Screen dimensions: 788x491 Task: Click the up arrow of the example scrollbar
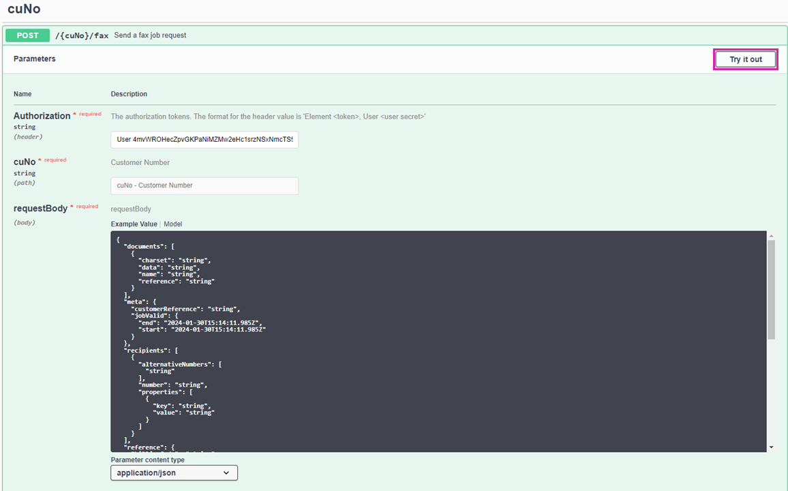coord(771,235)
